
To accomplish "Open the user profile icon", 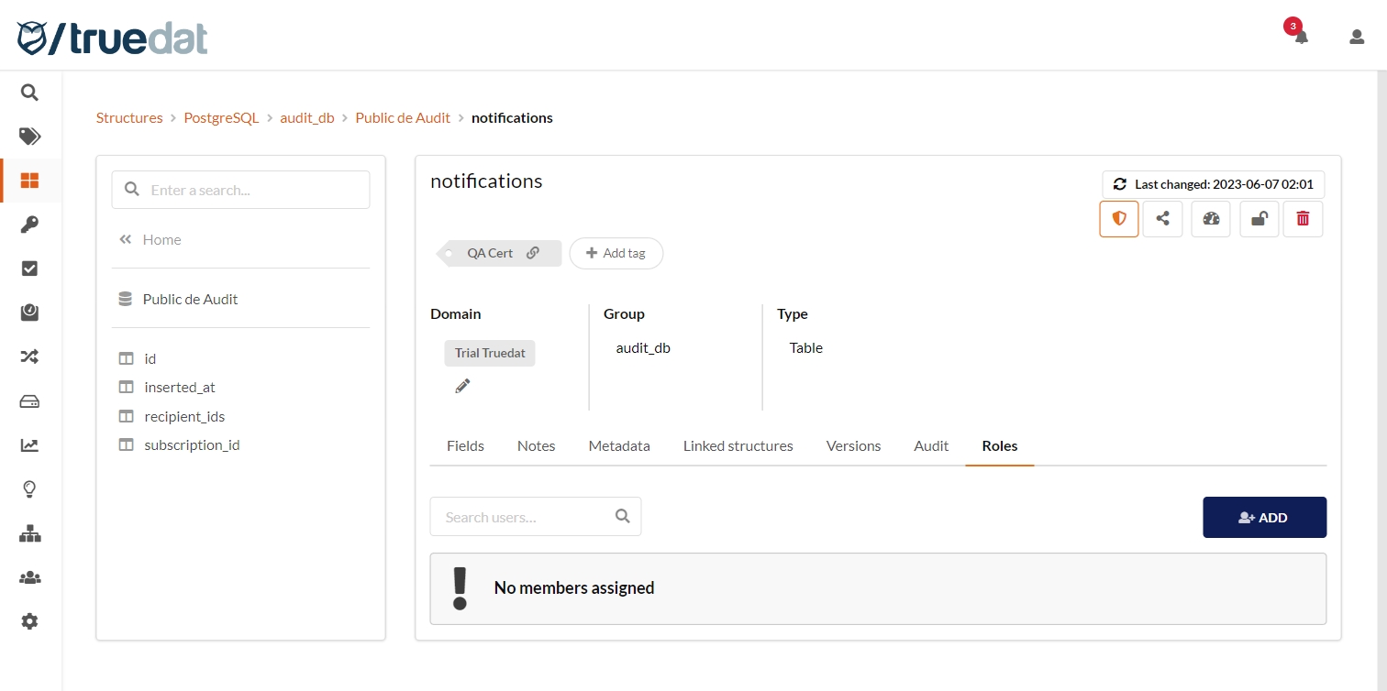I will (1357, 37).
